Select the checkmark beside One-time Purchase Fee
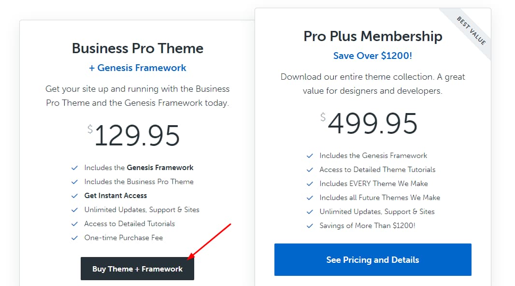Screen dimensions: 515x286 click(x=74, y=237)
